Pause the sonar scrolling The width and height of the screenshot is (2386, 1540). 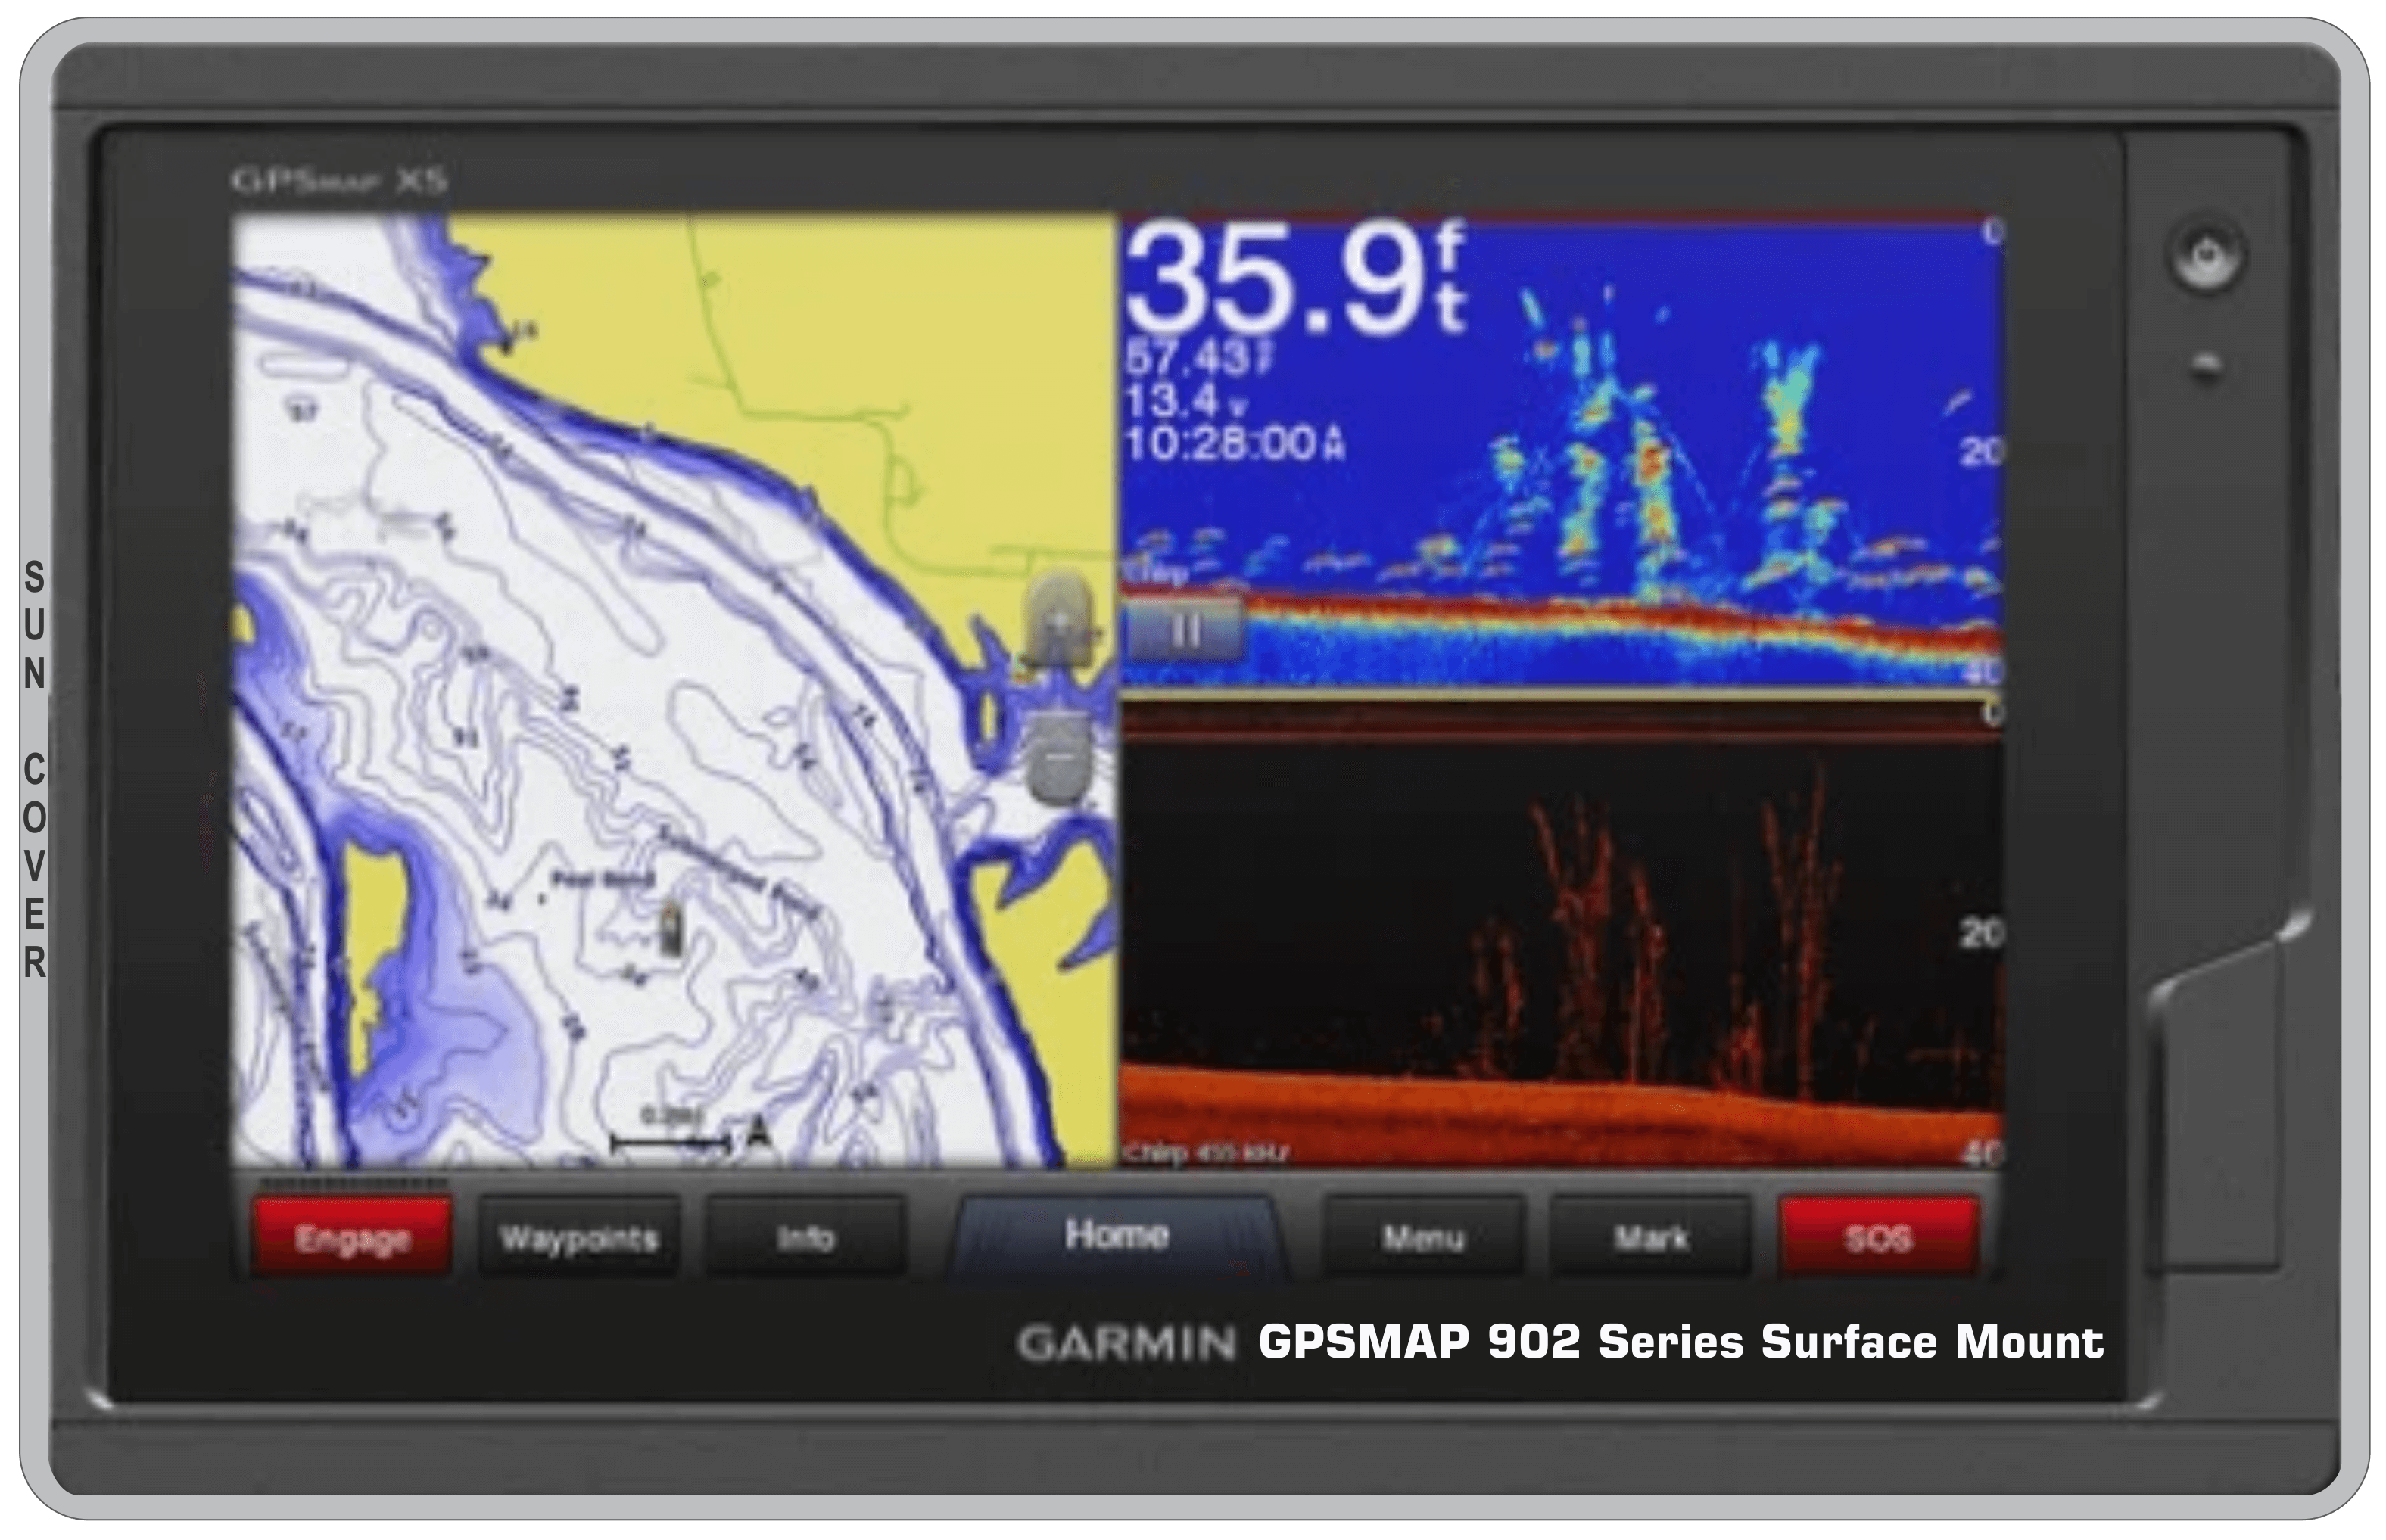click(1186, 630)
